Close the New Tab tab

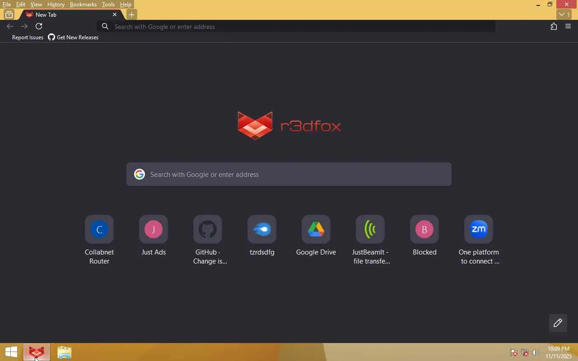(115, 14)
